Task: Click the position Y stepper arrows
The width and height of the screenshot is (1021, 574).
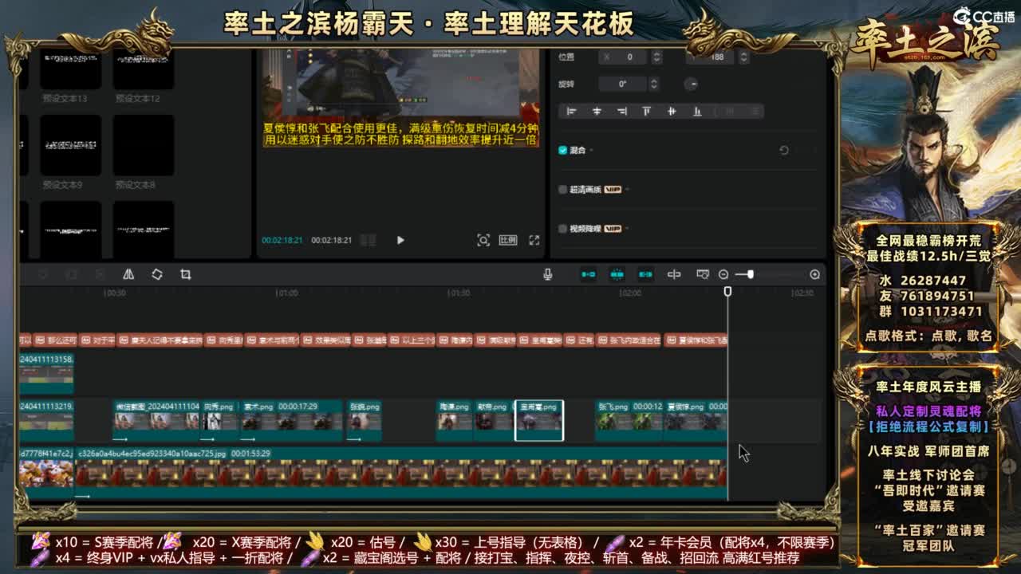Action: [x=743, y=57]
